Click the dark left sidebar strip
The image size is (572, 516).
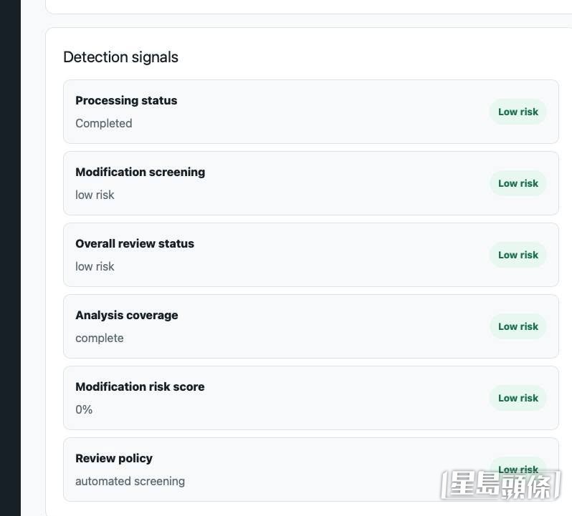pos(10,258)
